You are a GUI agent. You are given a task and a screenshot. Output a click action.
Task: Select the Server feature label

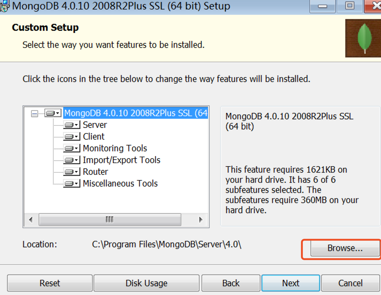point(95,125)
